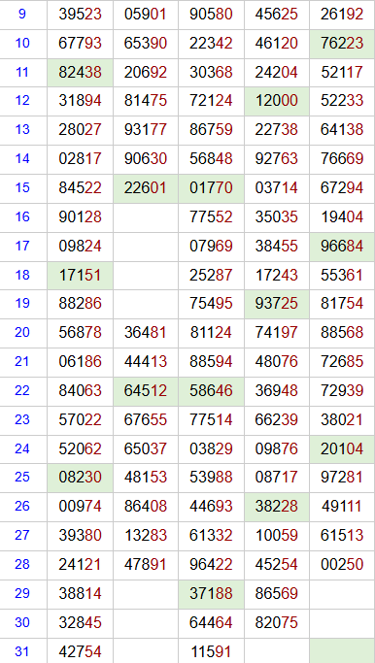Select the cell 82075
The width and height of the screenshot is (375, 663).
coord(276,623)
